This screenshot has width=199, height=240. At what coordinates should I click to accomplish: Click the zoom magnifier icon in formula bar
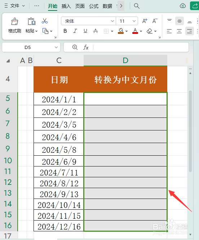pyautogui.click(x=75, y=47)
